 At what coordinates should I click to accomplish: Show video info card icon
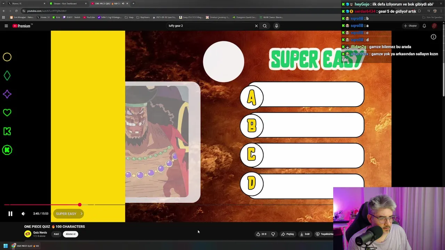click(434, 37)
